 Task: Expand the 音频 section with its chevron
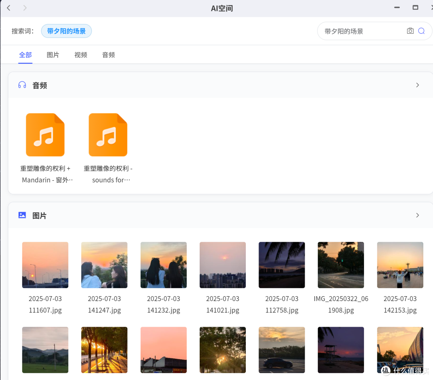(x=417, y=85)
